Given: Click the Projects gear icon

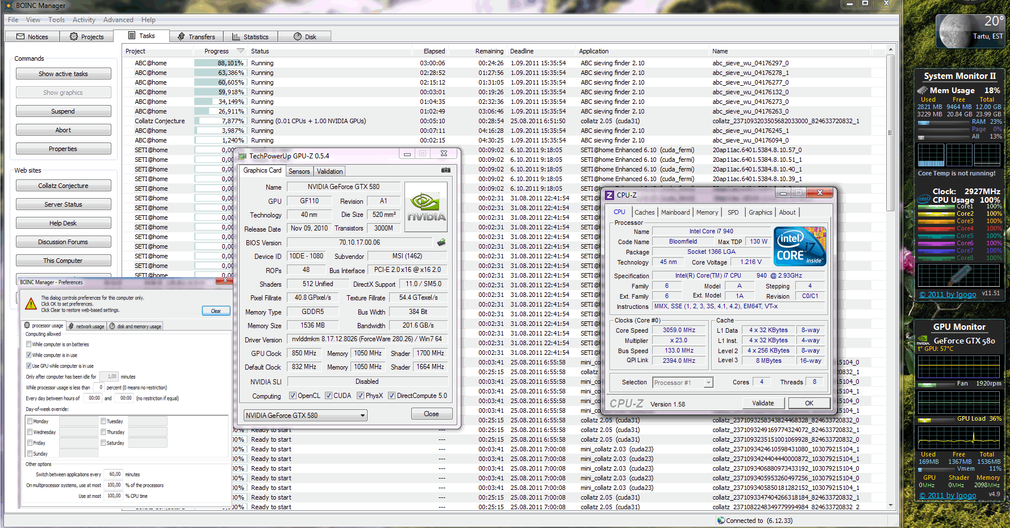Looking at the screenshot, I should [74, 36].
